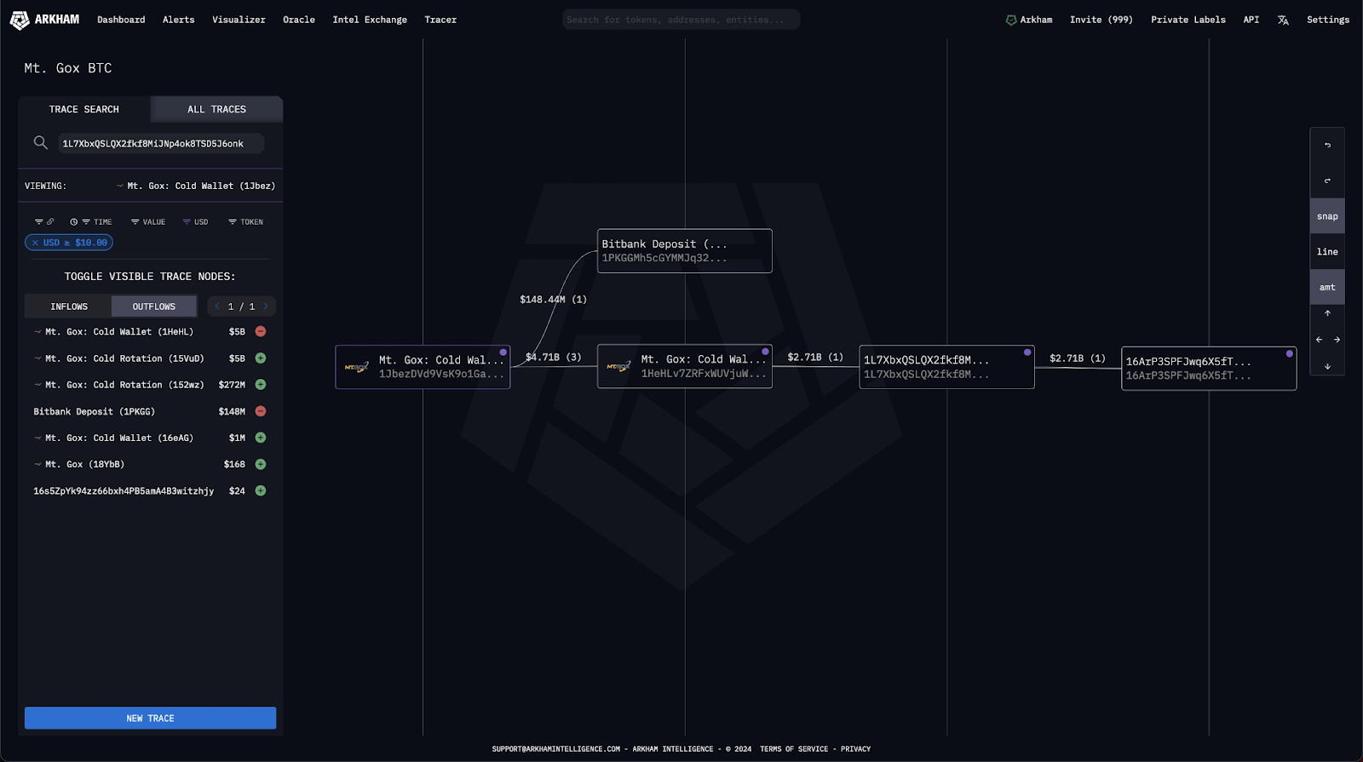
Task: Open the USD filter dropdown
Action: point(195,221)
